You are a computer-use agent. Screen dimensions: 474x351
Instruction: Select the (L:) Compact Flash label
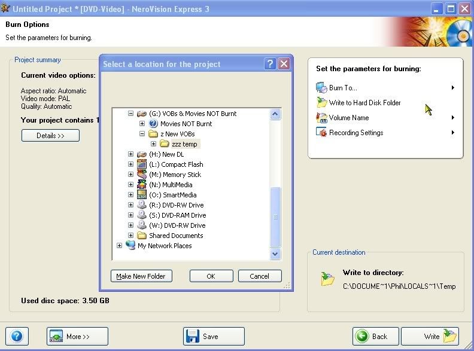click(x=176, y=164)
